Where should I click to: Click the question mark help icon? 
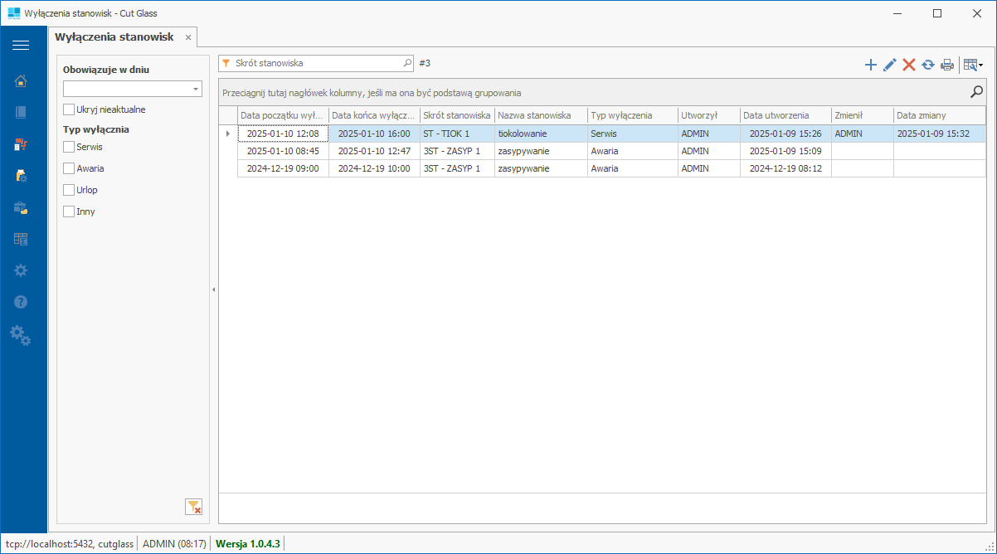[x=21, y=302]
